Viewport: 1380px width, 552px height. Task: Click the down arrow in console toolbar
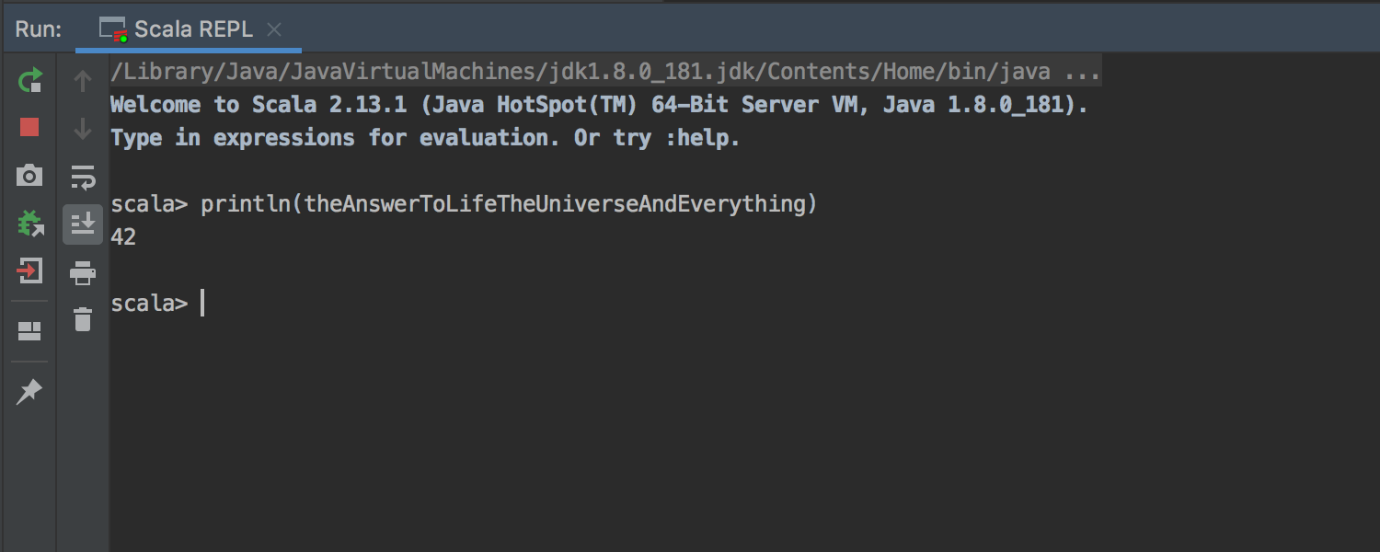point(83,129)
